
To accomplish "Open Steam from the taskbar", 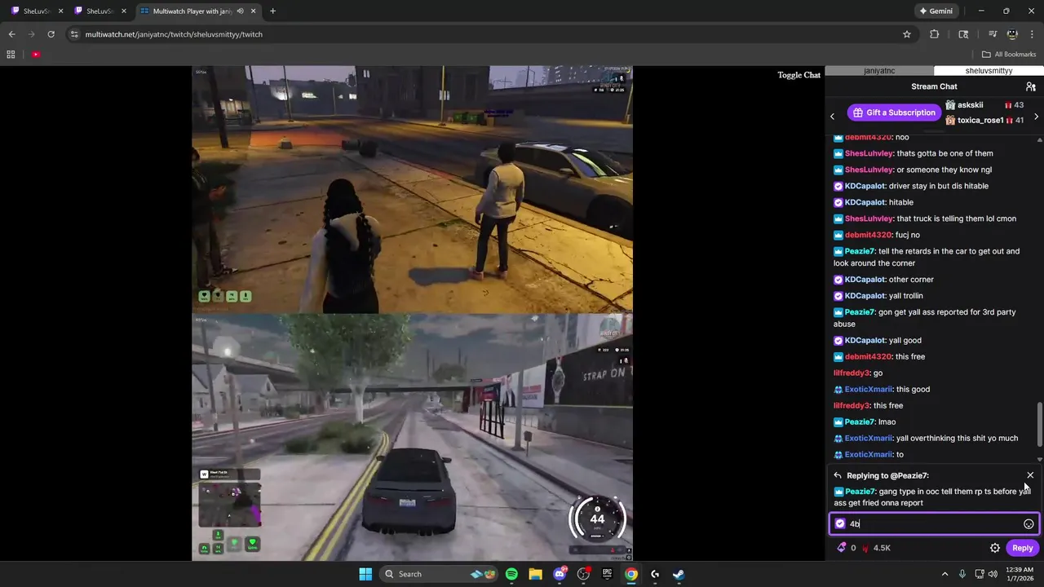I will point(679,574).
